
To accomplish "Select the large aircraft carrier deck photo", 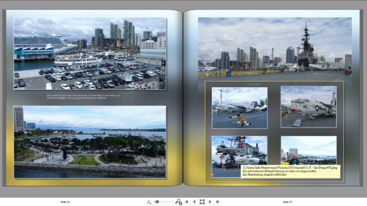I will pos(275,49).
